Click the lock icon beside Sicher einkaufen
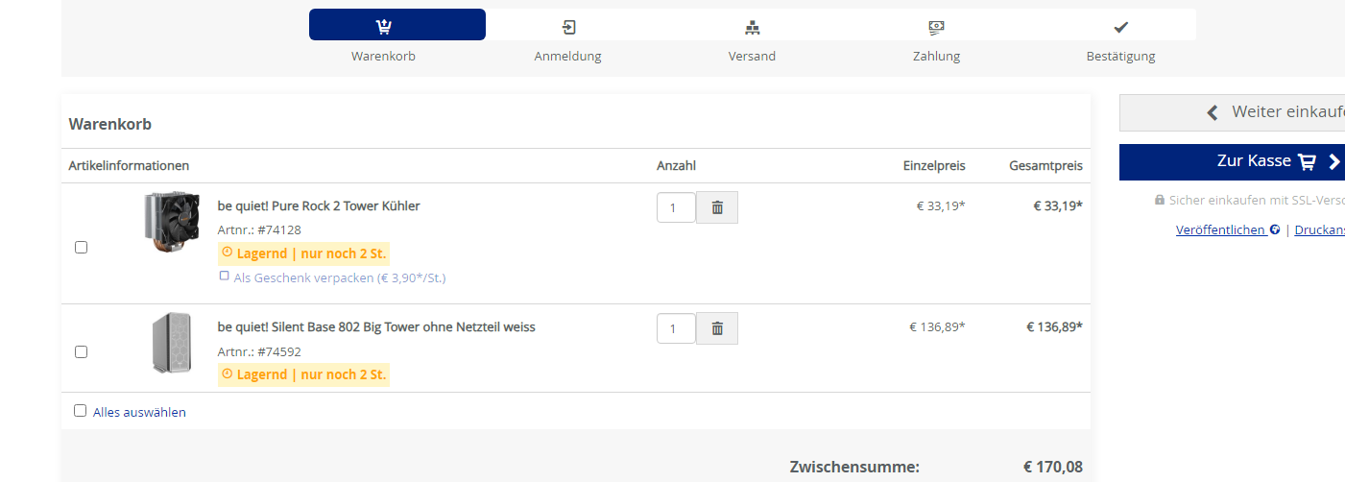Screen dimensions: 1345x482 1160,201
